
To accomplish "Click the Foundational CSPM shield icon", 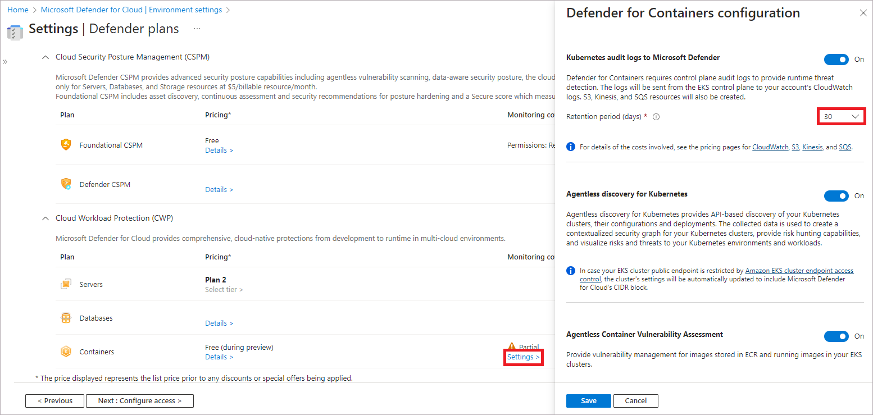I will (66, 144).
